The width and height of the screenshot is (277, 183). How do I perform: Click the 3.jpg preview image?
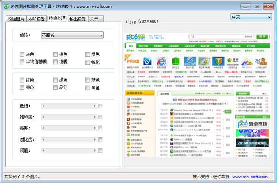(x=197, y=95)
